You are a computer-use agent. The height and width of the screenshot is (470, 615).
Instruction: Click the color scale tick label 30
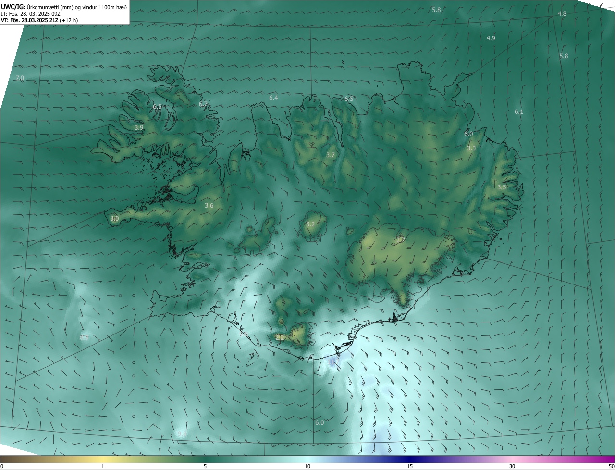(x=512, y=466)
